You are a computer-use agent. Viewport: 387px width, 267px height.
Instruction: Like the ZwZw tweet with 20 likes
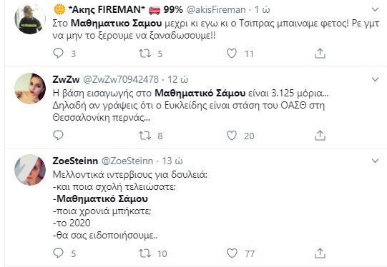point(232,135)
